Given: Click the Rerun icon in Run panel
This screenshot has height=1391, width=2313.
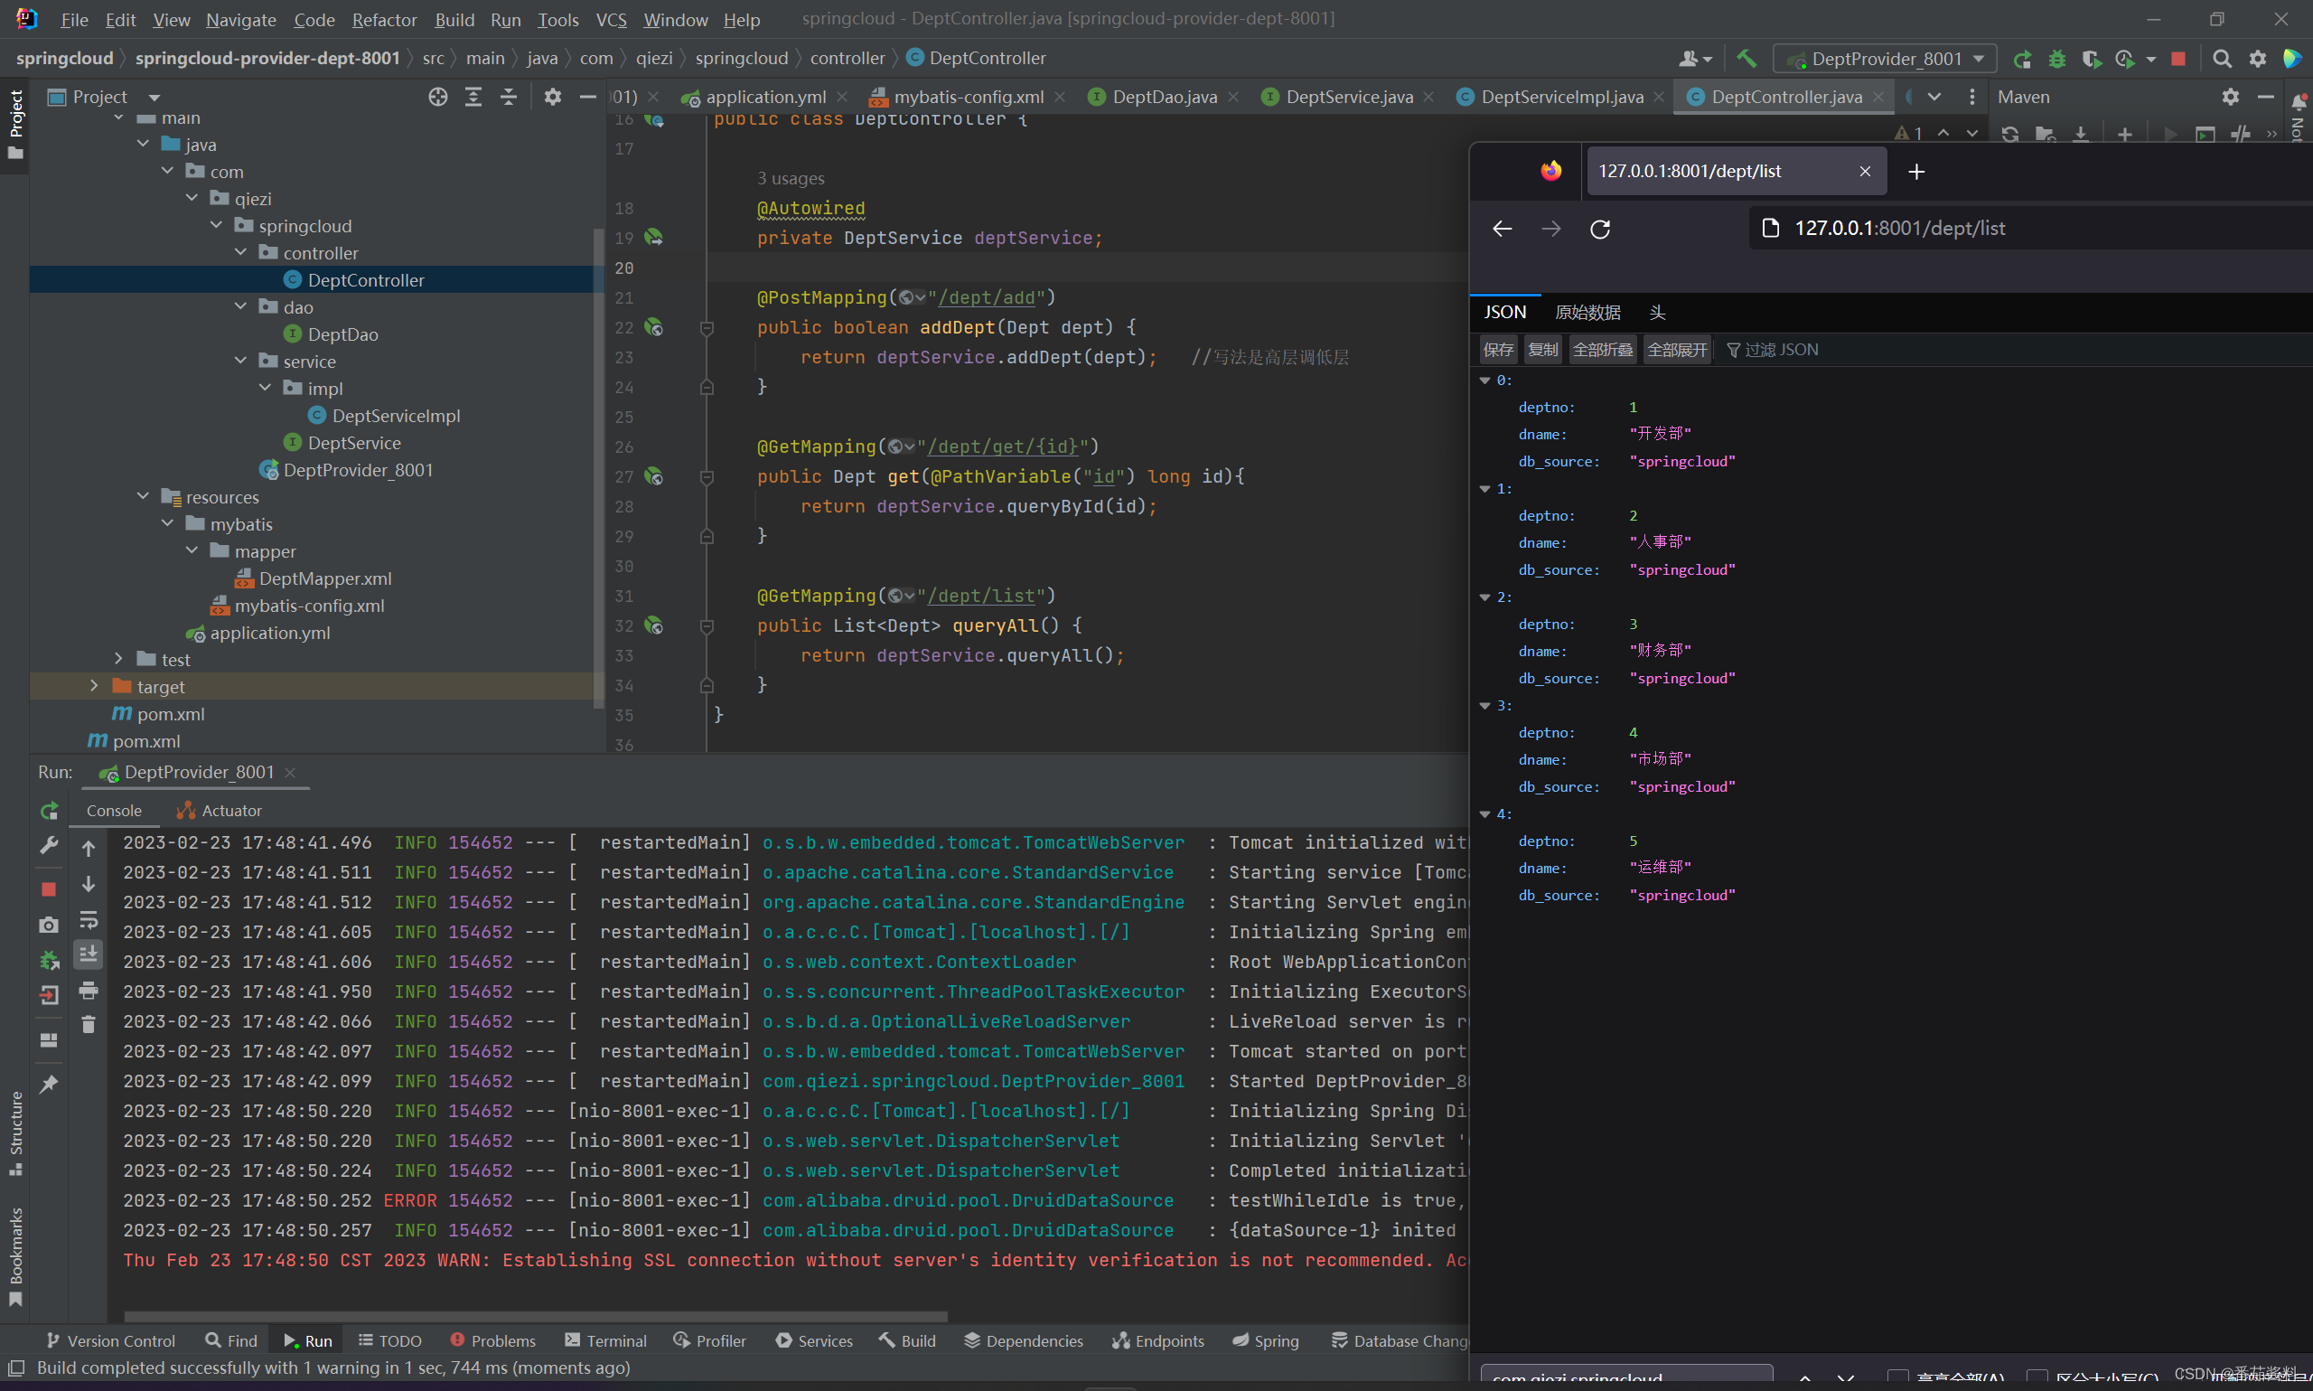Looking at the screenshot, I should tap(50, 811).
